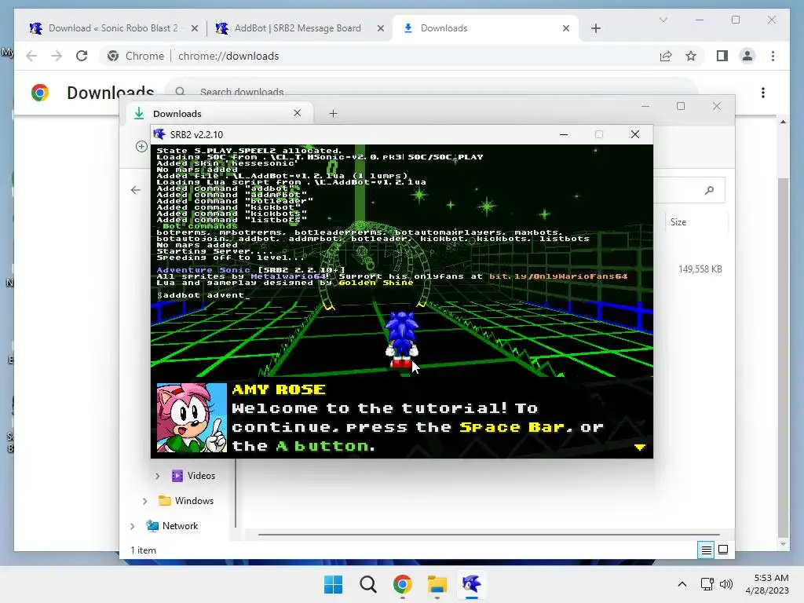Open Downloads page more actions menu
This screenshot has height=603, width=804.
click(x=763, y=93)
